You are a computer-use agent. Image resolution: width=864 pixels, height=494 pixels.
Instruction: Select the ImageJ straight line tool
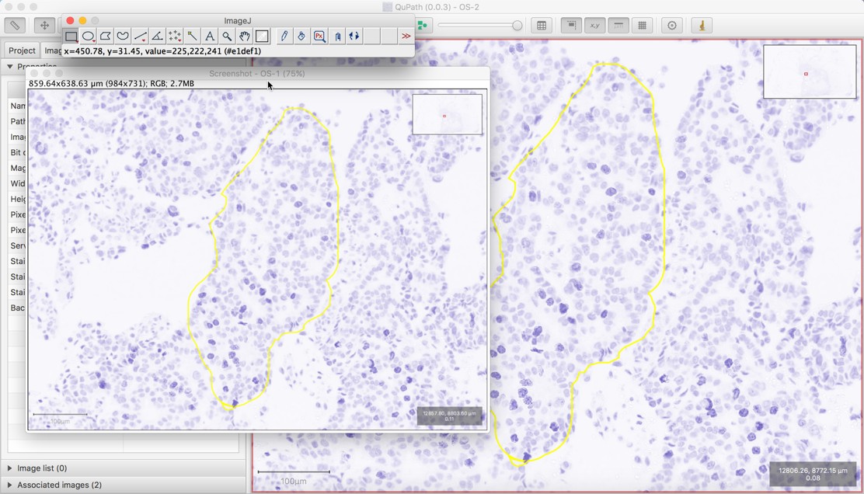point(140,37)
